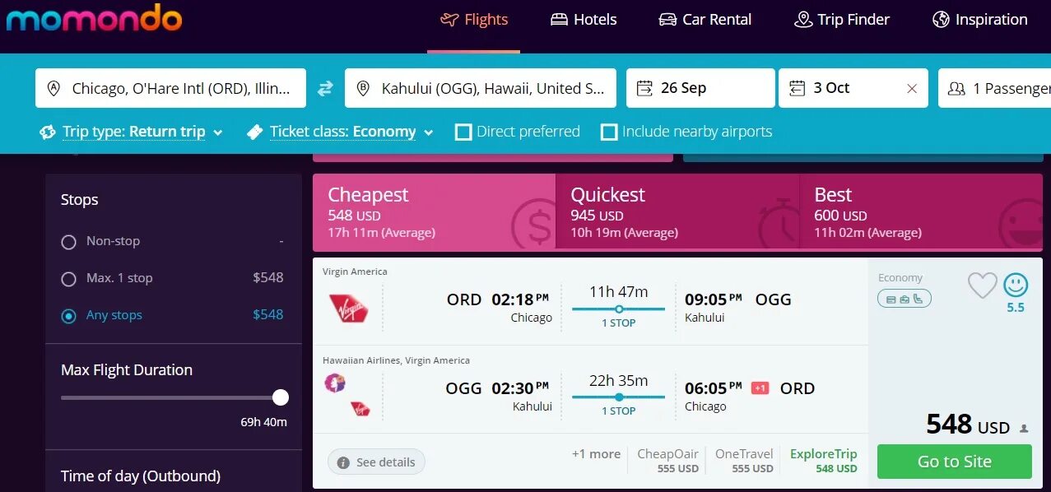The width and height of the screenshot is (1051, 492).
Task: Clear the 3 Oct return date
Action: tap(911, 89)
